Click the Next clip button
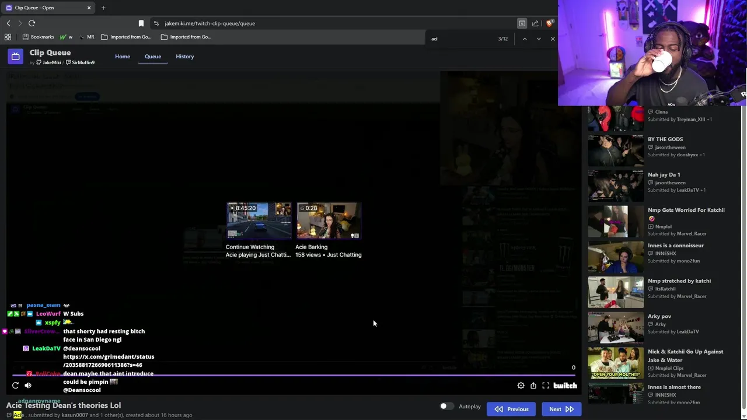The height and width of the screenshot is (420, 747). pos(561,409)
